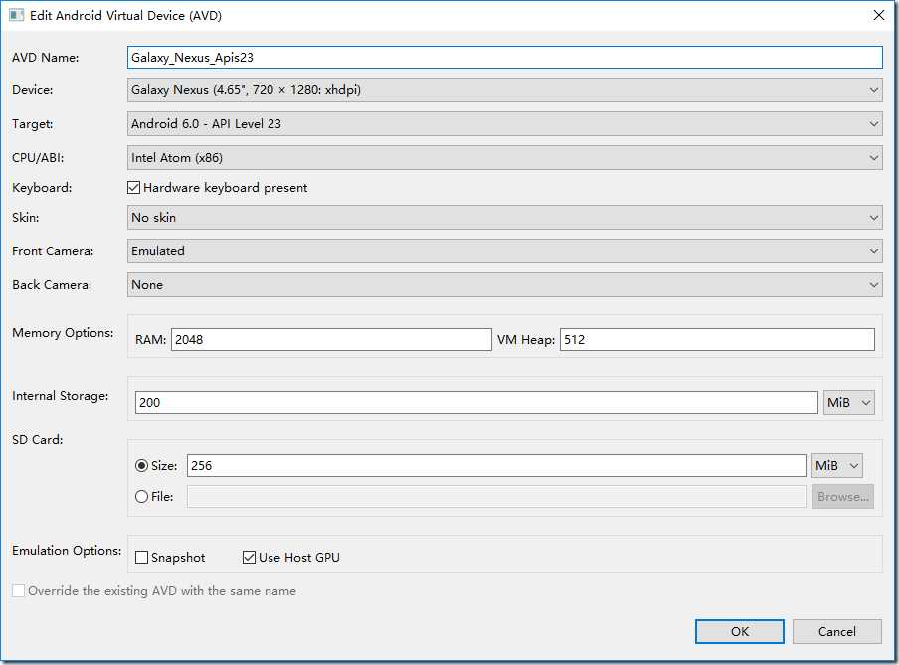
Task: Click the SD Card: label
Action: click(37, 439)
